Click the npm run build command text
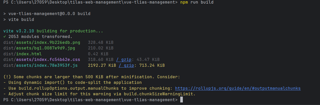This screenshot has height=105, width=320. [x=197, y=2]
